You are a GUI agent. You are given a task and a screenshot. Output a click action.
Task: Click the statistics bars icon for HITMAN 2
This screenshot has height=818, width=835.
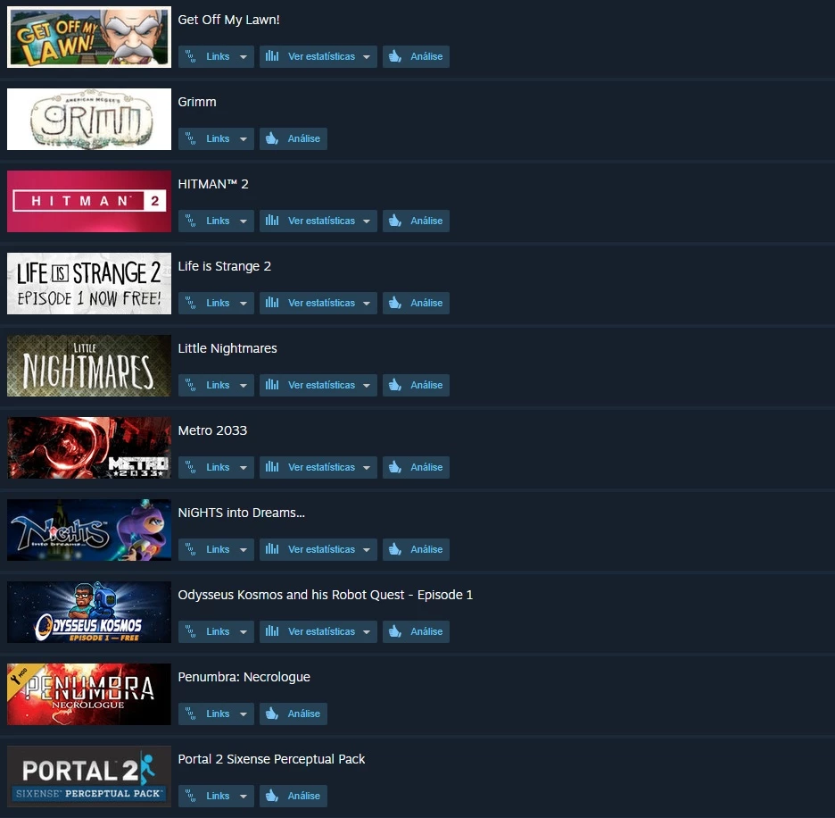coord(272,221)
